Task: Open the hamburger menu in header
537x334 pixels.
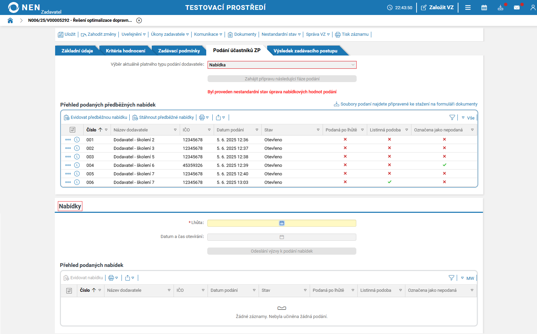Action: click(x=468, y=7)
